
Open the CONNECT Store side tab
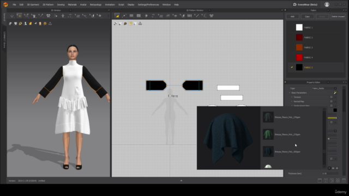(4, 40)
